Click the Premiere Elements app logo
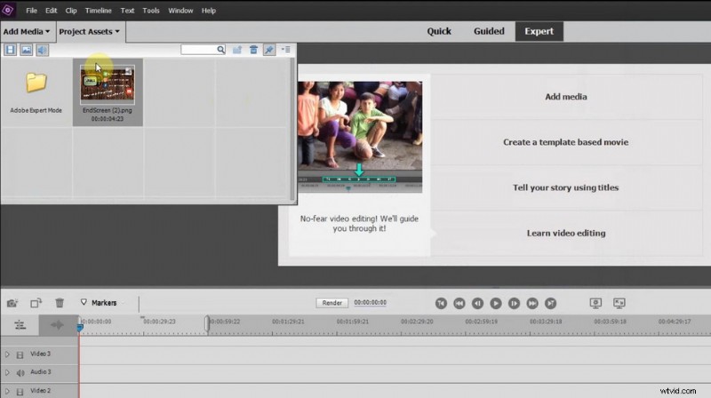The width and height of the screenshot is (711, 398). [8, 10]
